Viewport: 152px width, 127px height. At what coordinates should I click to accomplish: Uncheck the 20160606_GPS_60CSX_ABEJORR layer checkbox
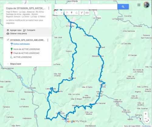pyautogui.click(x=8, y=40)
